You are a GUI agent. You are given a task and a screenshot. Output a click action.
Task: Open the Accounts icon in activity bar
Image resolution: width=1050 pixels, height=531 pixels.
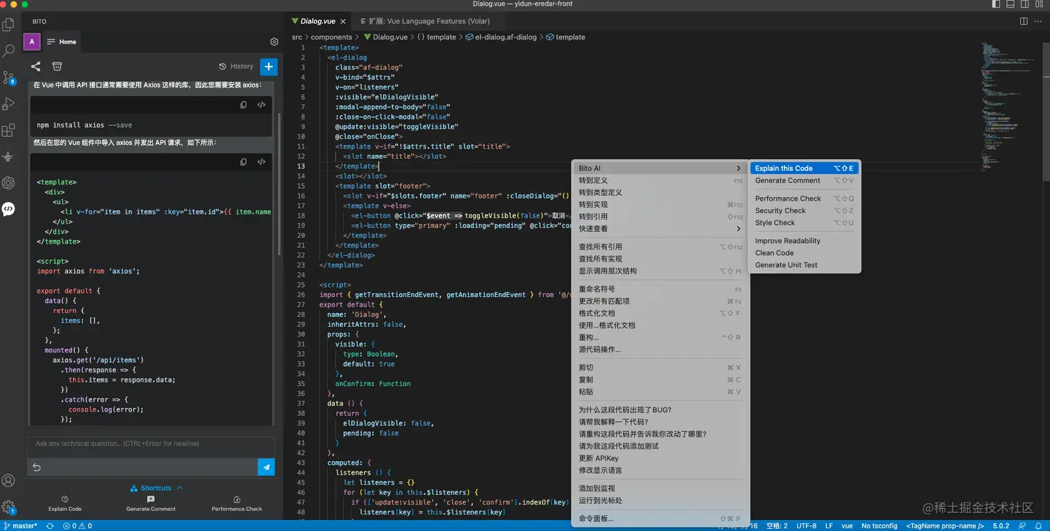(9, 480)
